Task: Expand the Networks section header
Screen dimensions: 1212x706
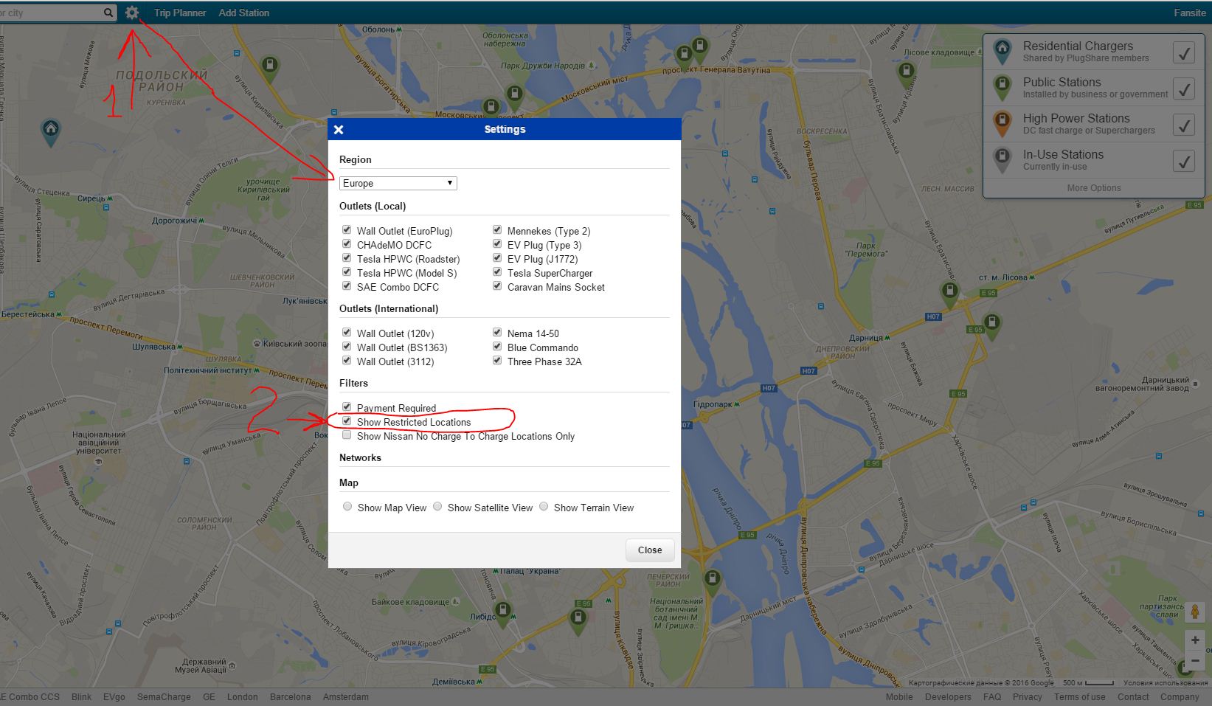Action: (x=360, y=457)
